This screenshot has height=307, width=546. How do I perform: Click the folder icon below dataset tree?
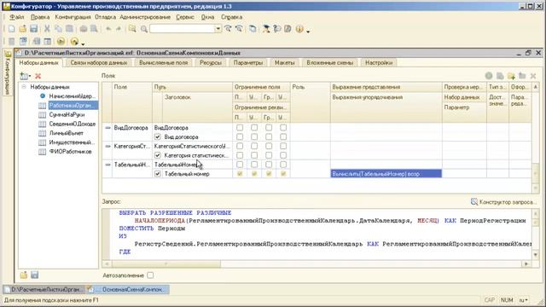tap(23, 275)
